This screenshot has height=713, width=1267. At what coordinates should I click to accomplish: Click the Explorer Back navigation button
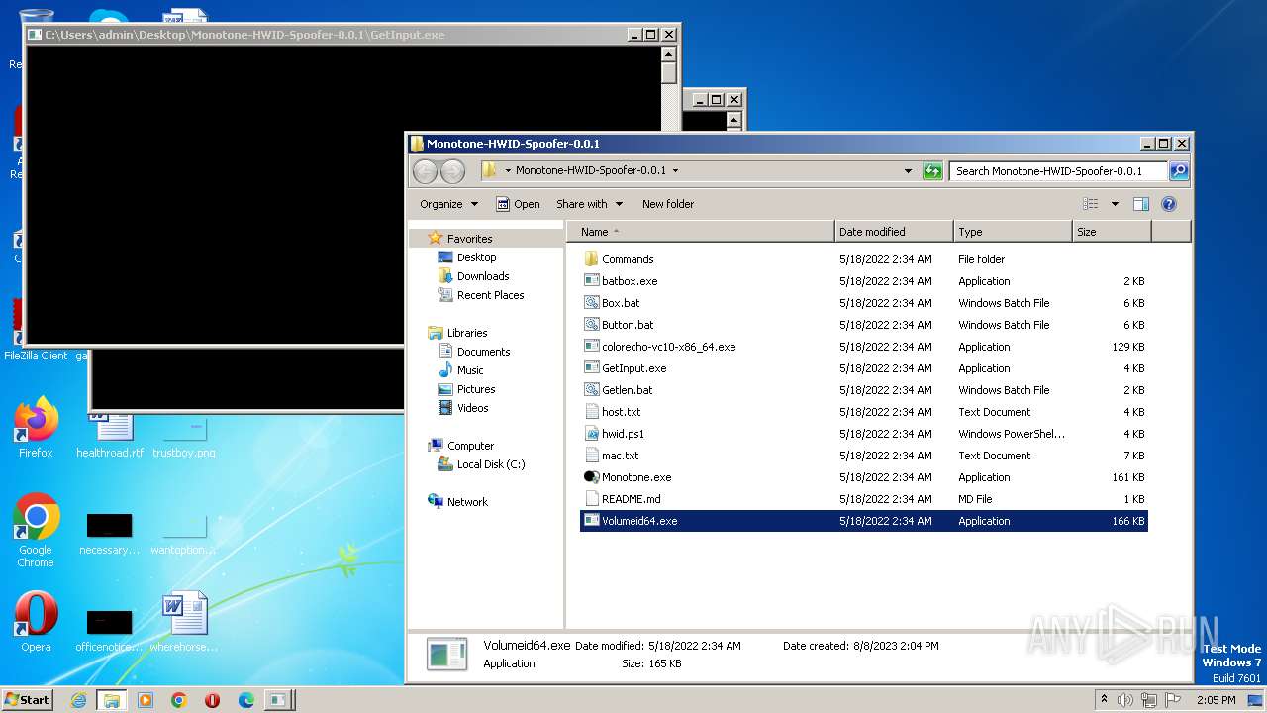click(426, 171)
